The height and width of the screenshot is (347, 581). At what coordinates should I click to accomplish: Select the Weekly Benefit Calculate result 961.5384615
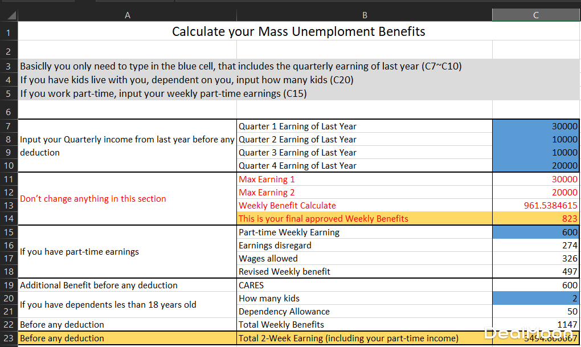(536, 205)
